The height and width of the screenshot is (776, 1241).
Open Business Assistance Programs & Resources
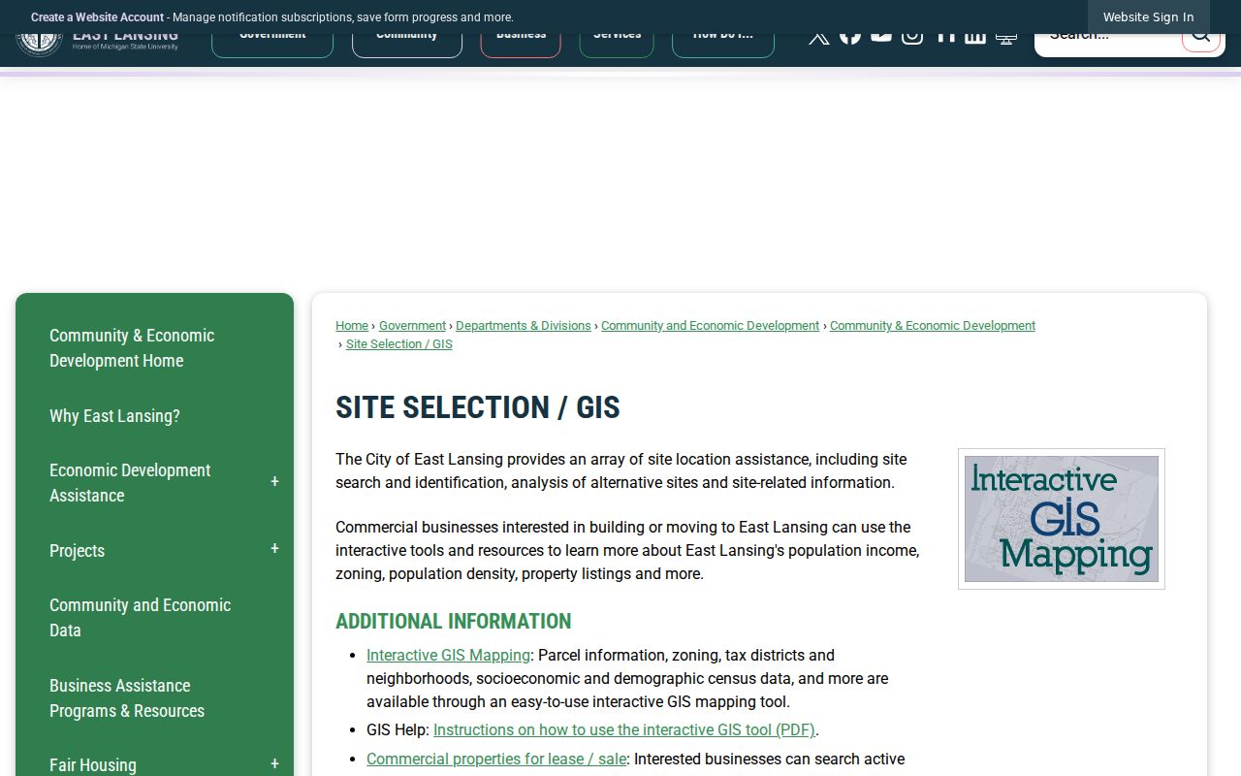click(127, 698)
